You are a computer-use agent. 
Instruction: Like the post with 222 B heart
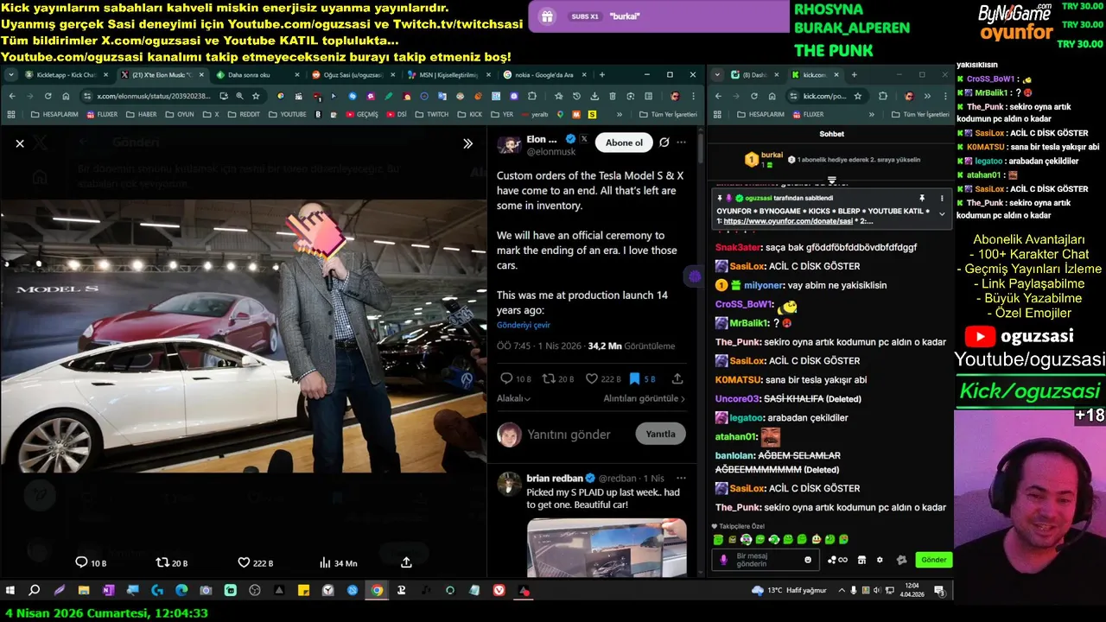point(592,378)
